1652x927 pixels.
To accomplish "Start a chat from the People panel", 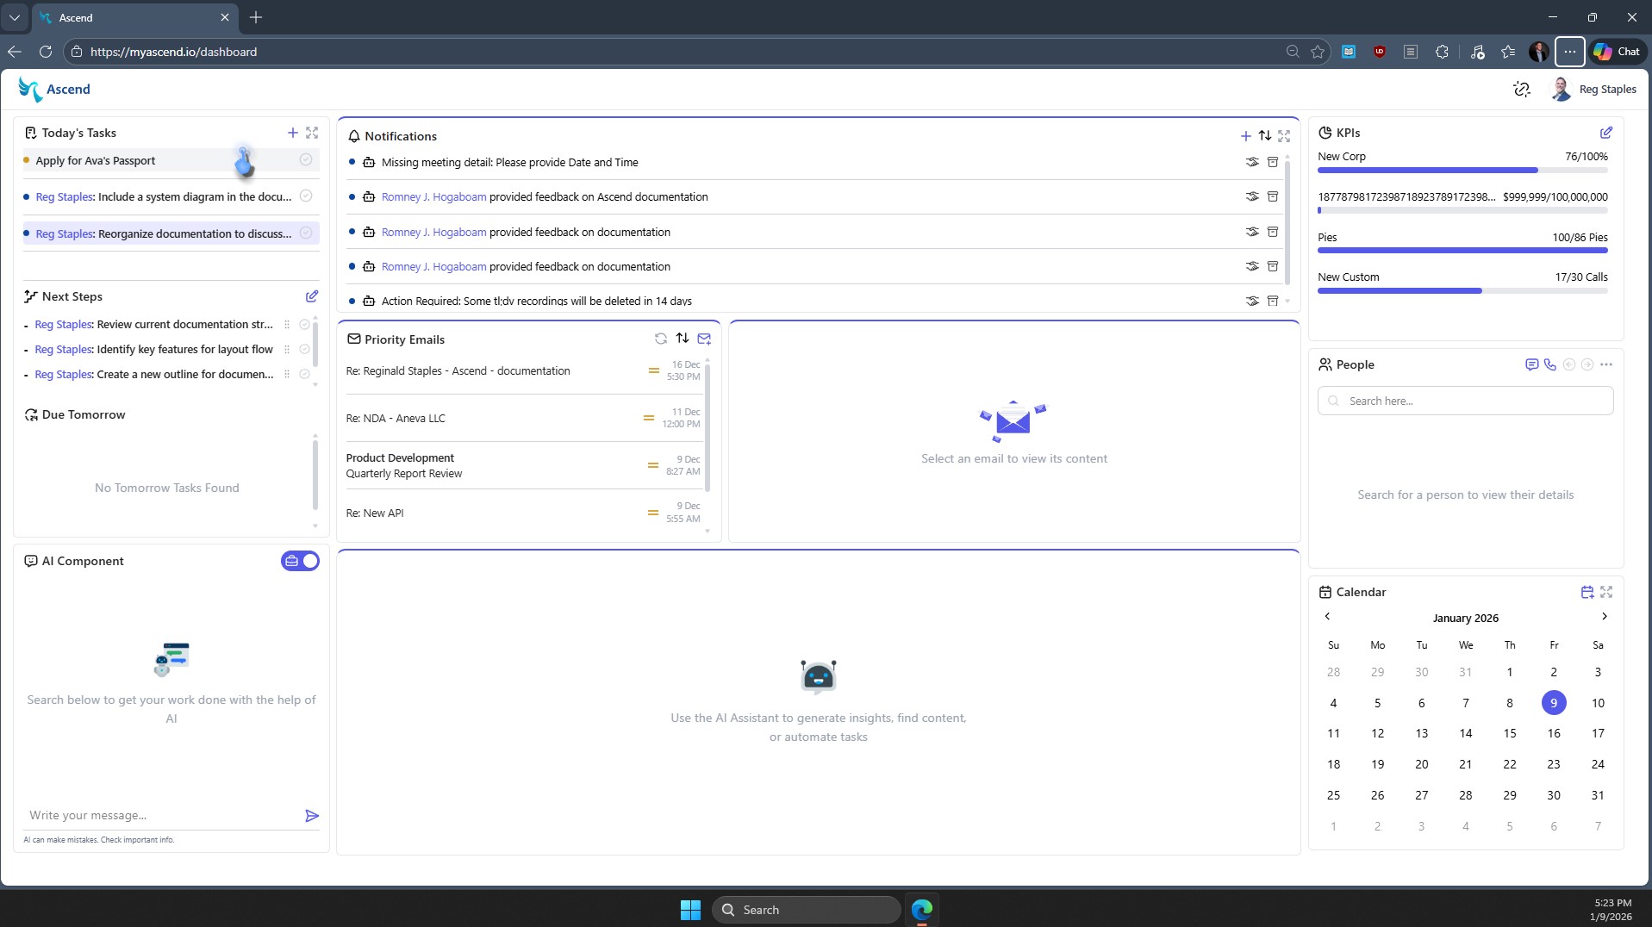I will point(1530,364).
